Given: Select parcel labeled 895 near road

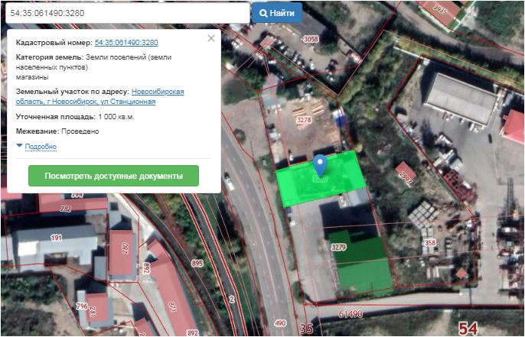Looking at the screenshot, I should 197,263.
